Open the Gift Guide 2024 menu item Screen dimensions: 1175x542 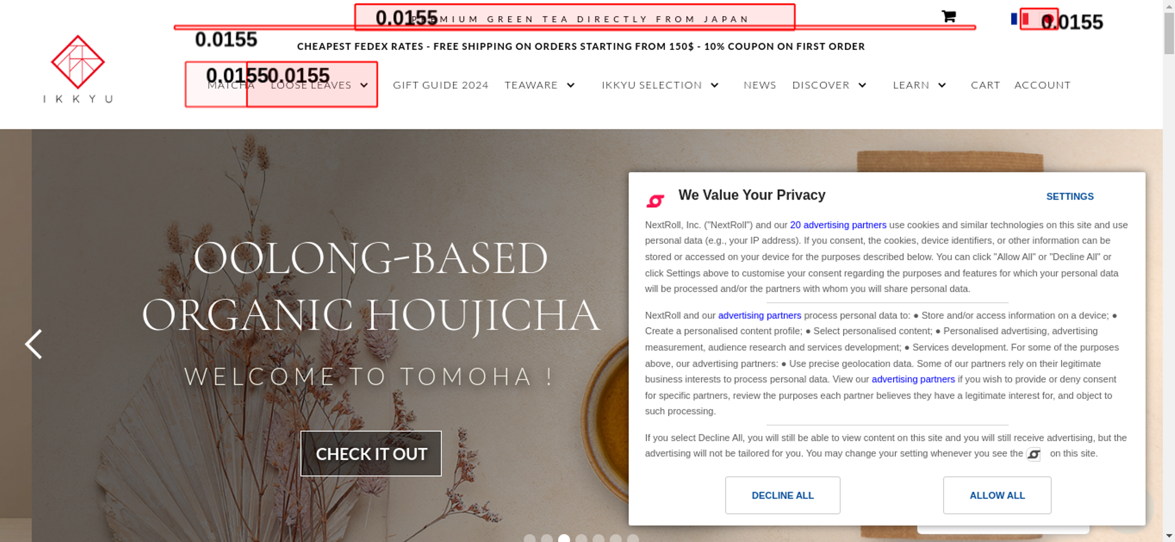tap(441, 85)
